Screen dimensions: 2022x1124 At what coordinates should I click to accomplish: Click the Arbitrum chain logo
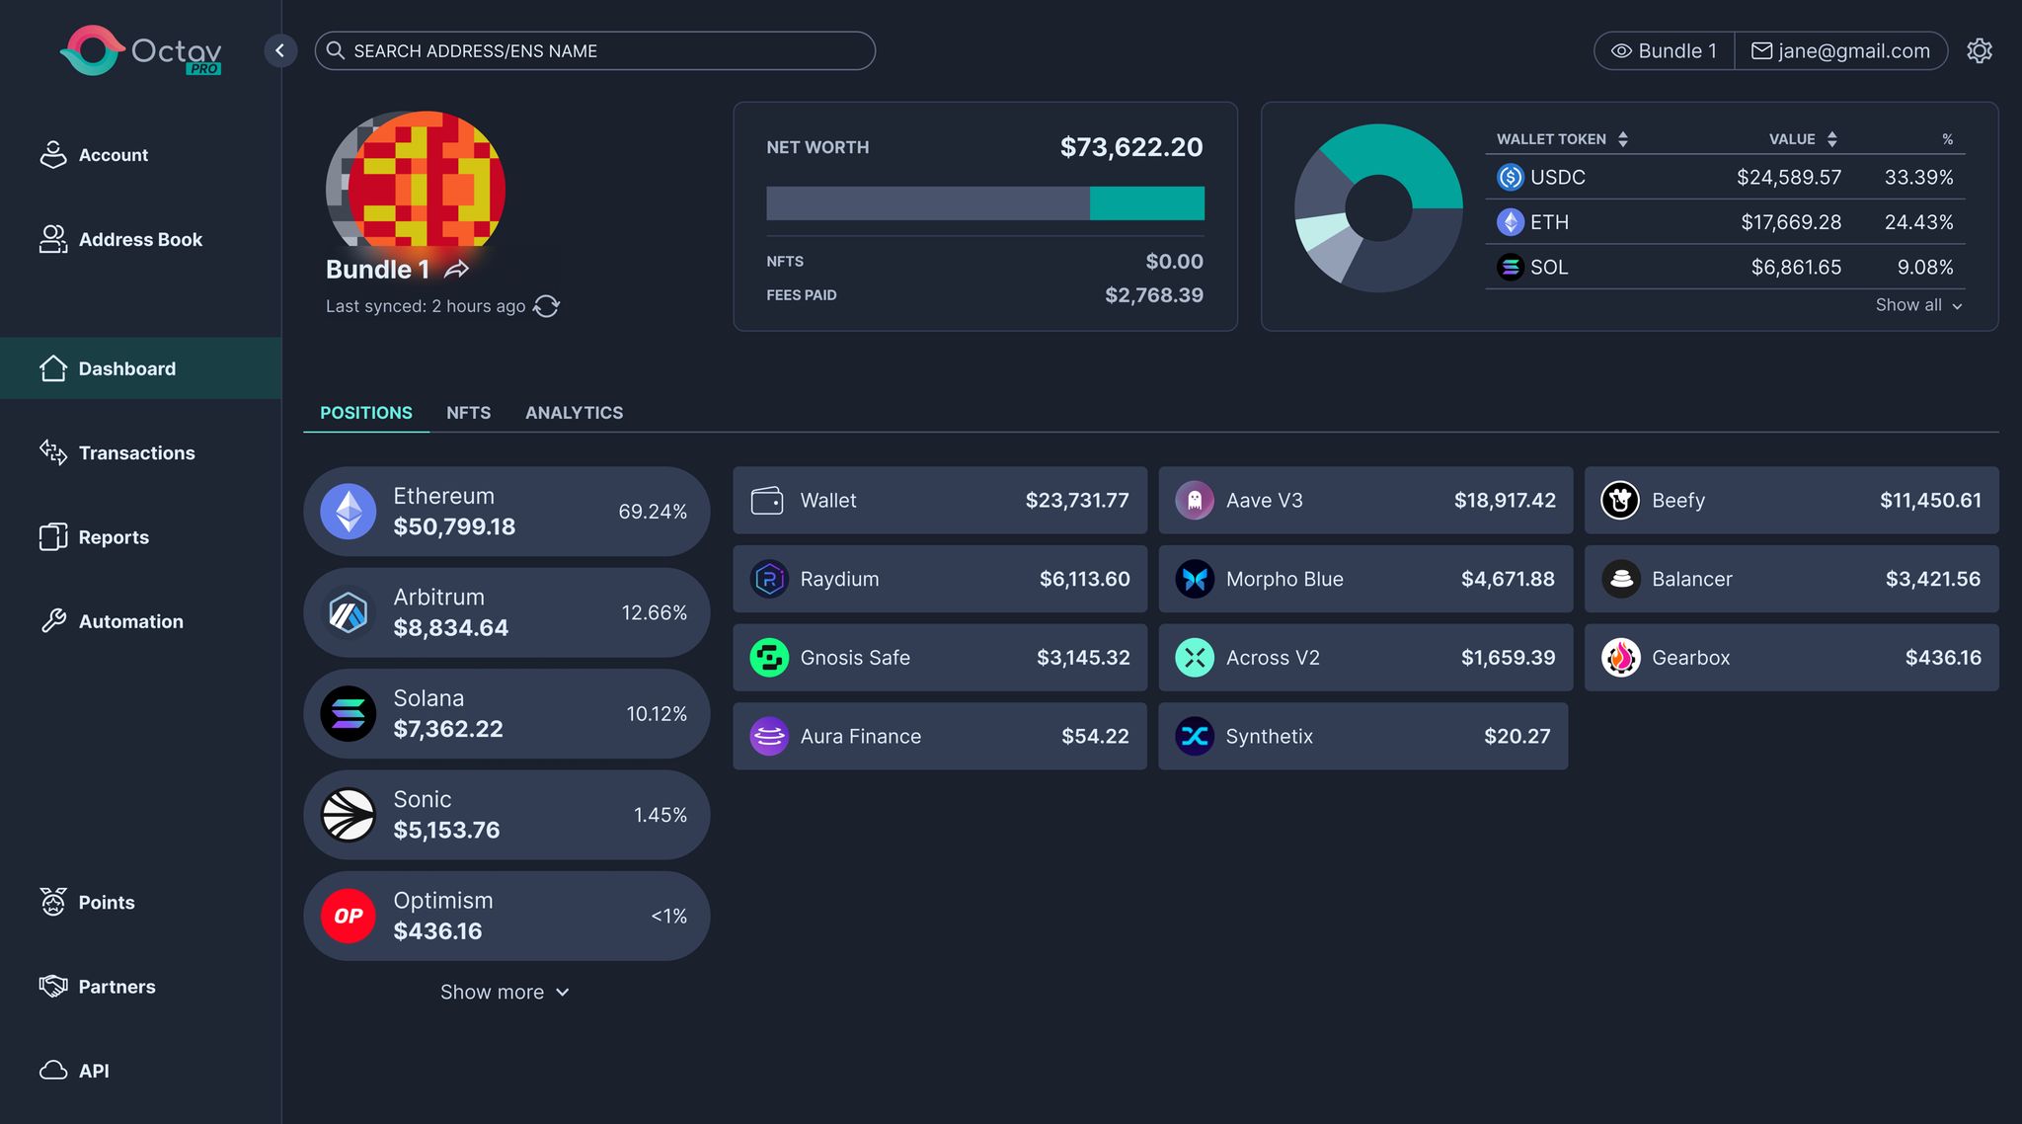349,612
